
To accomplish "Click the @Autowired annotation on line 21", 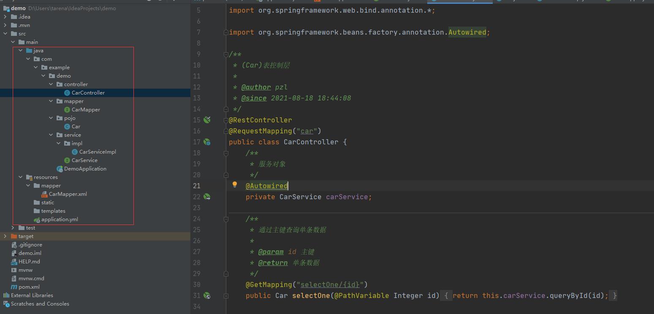I will [267, 186].
